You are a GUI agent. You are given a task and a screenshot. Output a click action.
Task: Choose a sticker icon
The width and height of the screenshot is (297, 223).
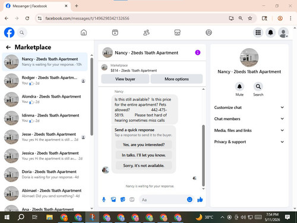pyautogui.click(x=123, y=200)
